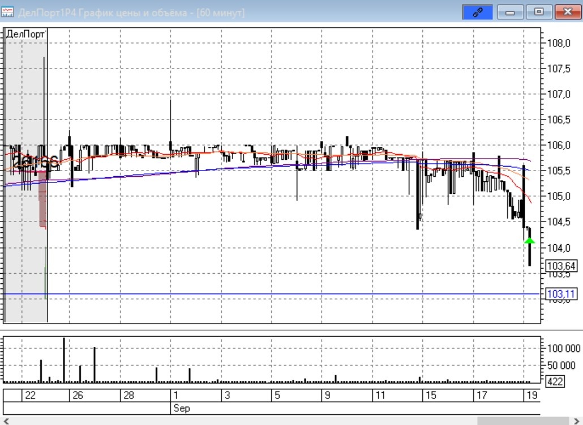Image resolution: width=583 pixels, height=425 pixels.
Task: Click the horizontal scrollbar left arrow
Action: [6, 421]
